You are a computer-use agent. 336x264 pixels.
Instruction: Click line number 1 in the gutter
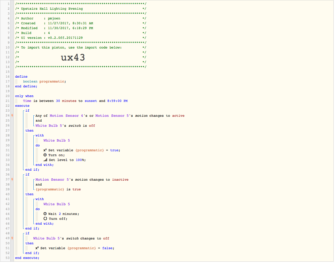click(x=9, y=4)
